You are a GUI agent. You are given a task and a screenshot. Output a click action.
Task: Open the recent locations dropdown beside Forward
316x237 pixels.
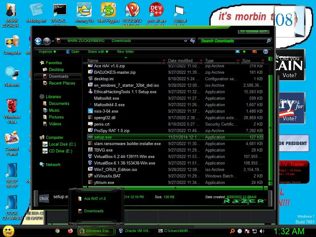coord(53,41)
